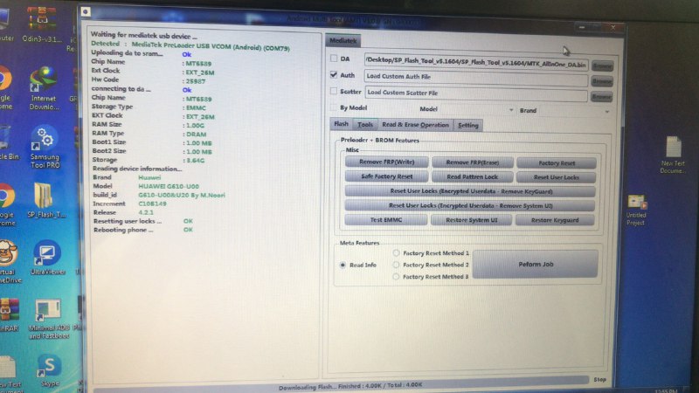Click 'build_id' log row

[x=159, y=195]
